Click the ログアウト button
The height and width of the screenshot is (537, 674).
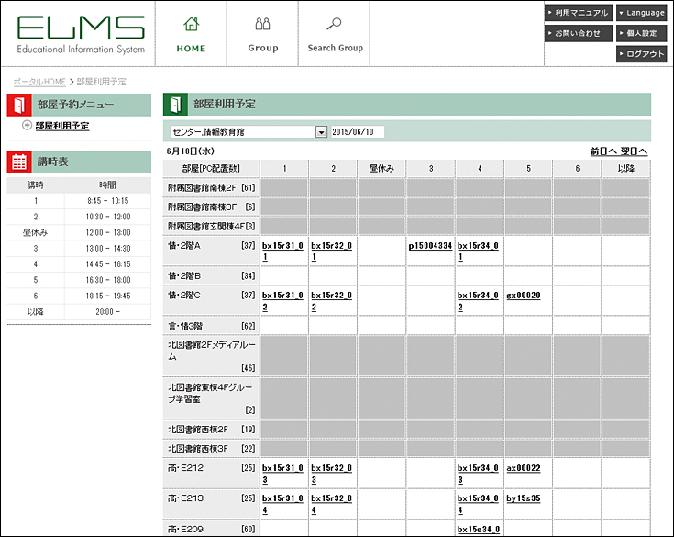pyautogui.click(x=641, y=54)
